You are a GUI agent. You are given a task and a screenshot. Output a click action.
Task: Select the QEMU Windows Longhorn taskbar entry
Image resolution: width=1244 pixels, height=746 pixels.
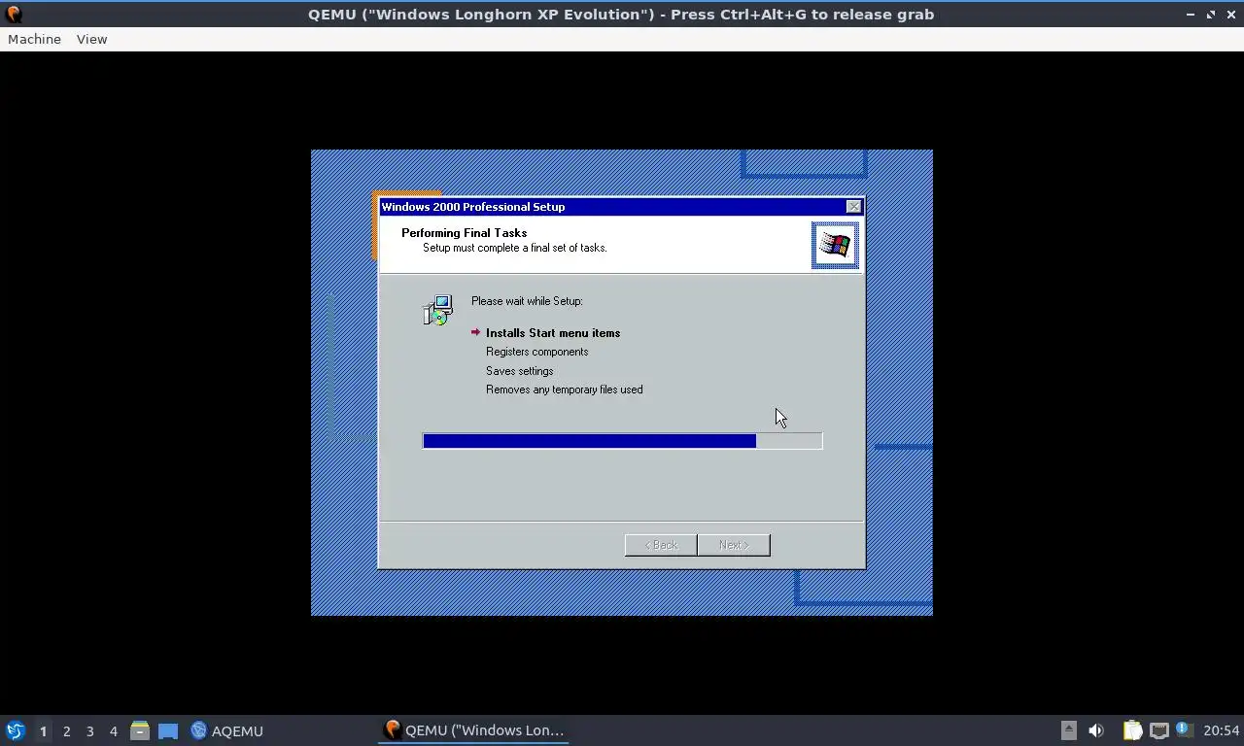(473, 730)
